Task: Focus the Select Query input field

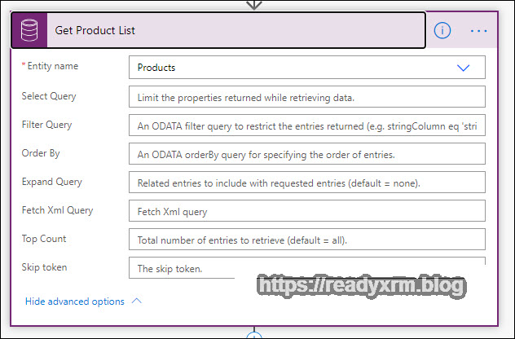Action: [306, 97]
